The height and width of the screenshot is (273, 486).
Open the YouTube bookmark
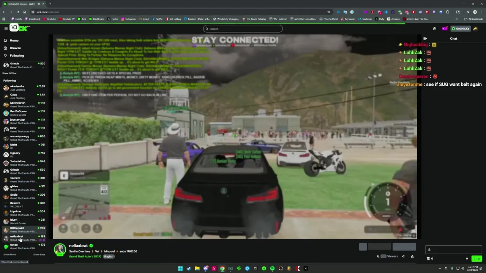coord(49,19)
